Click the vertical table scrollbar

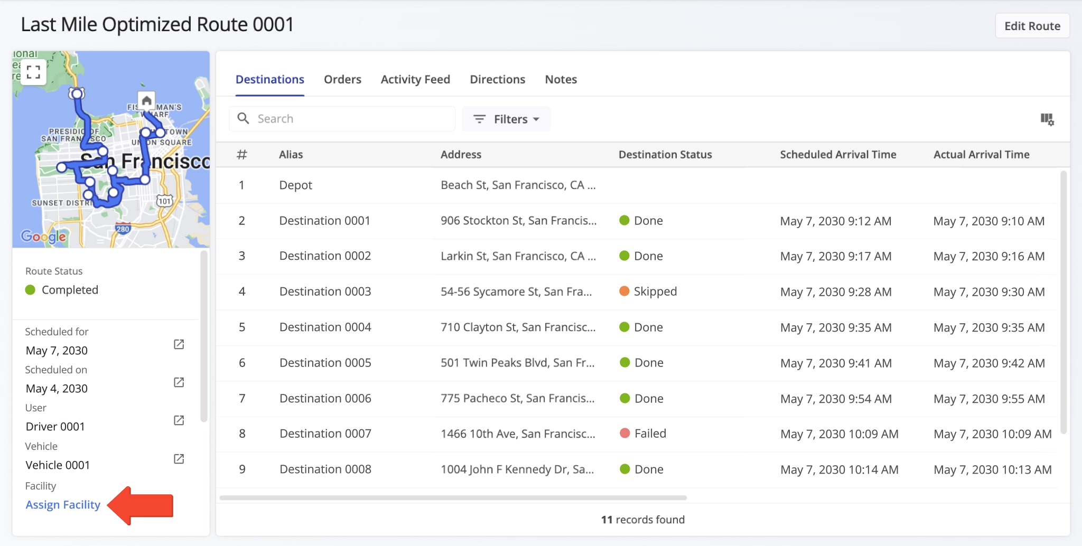click(x=1064, y=302)
